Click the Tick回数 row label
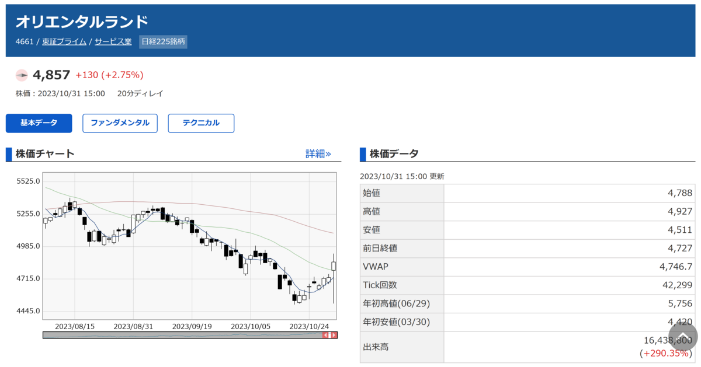The height and width of the screenshot is (367, 701). (x=380, y=285)
